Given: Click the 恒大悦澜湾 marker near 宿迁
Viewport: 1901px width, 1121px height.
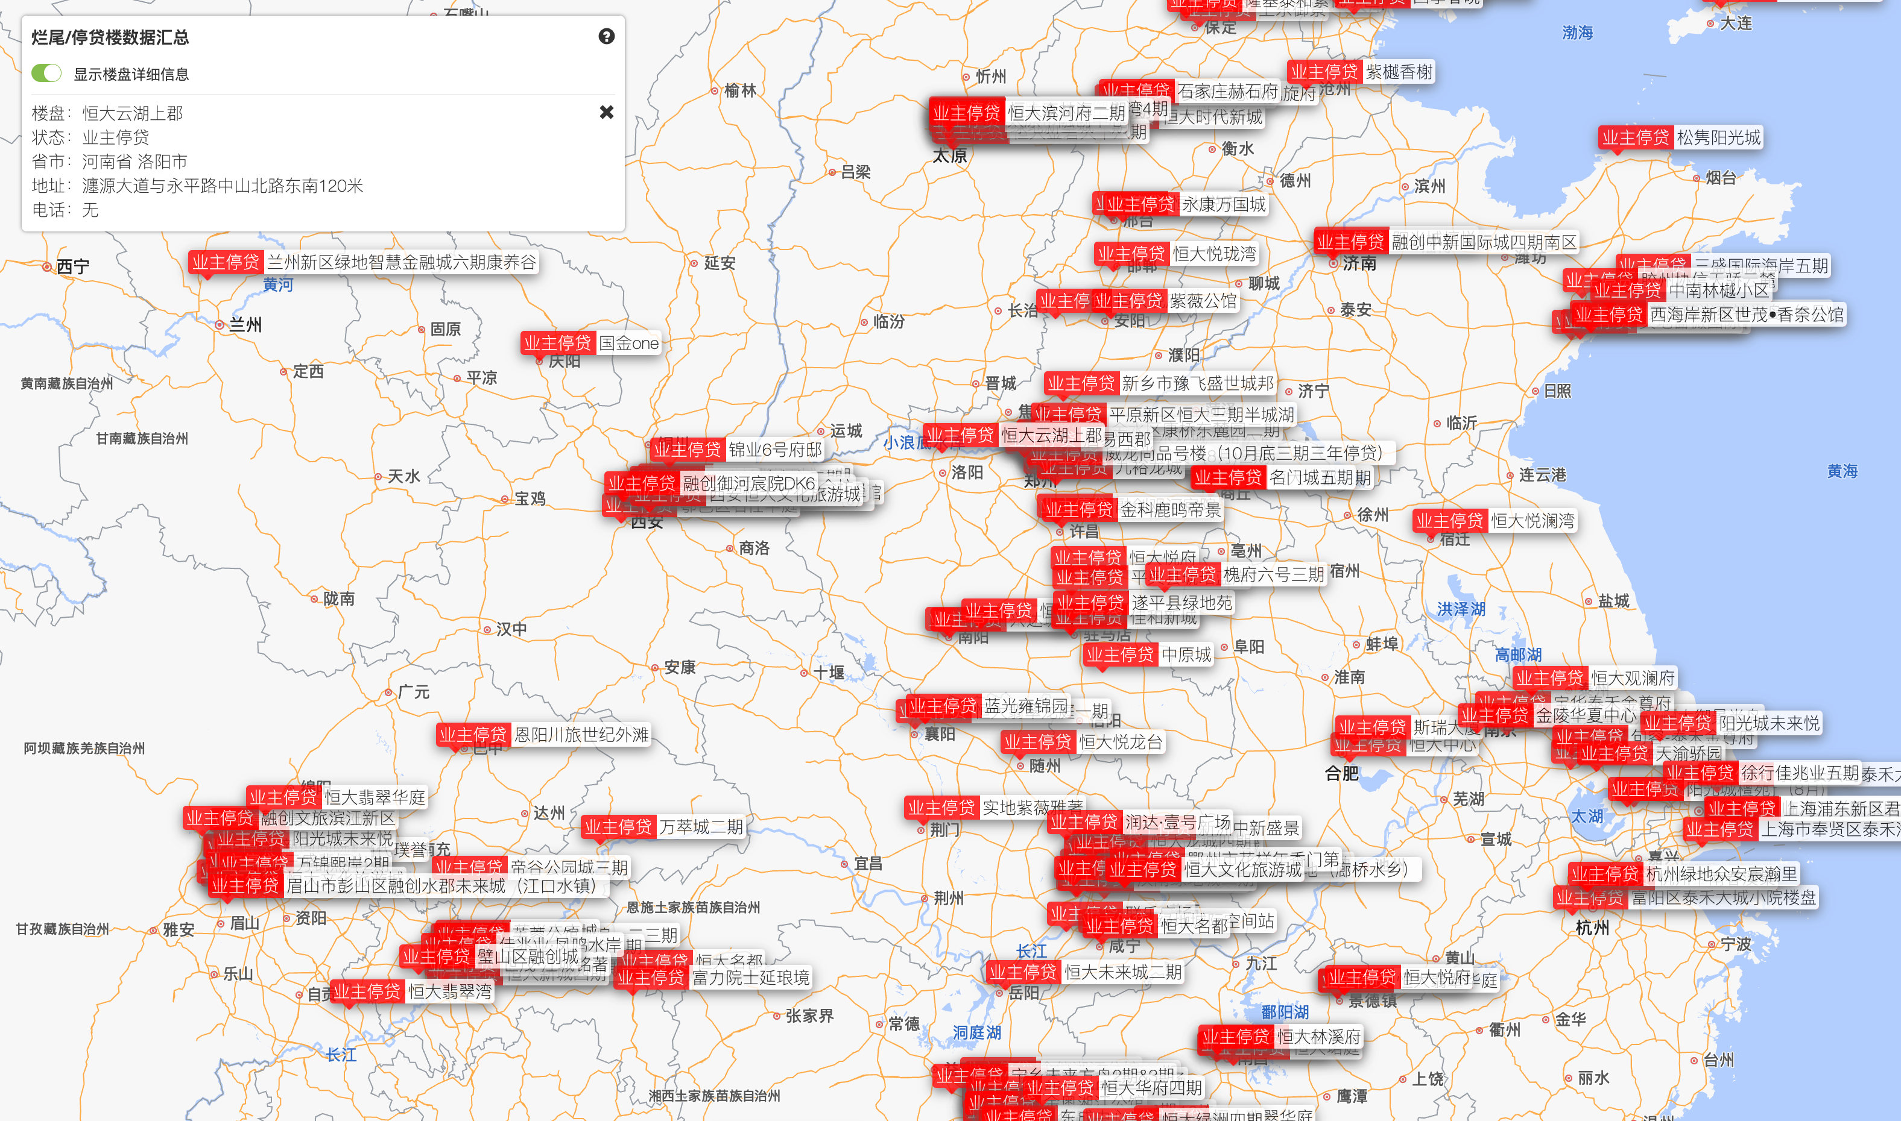Looking at the screenshot, I should (1495, 521).
